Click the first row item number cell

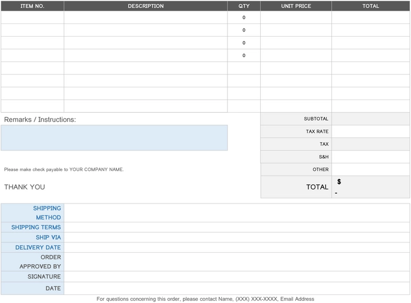pyautogui.click(x=32, y=18)
